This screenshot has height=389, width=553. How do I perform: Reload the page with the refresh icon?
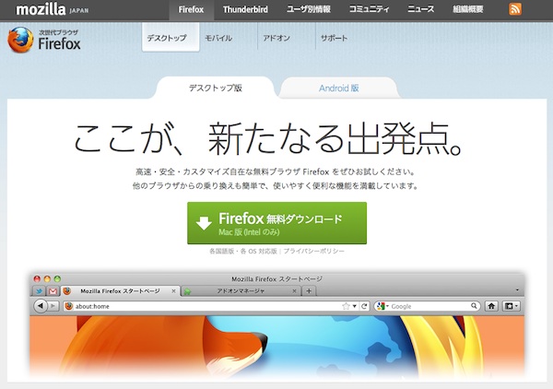click(365, 306)
